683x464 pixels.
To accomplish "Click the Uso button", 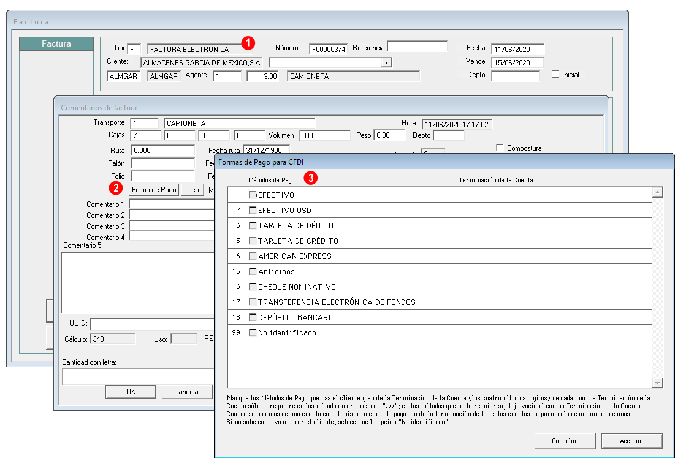I will tap(193, 190).
